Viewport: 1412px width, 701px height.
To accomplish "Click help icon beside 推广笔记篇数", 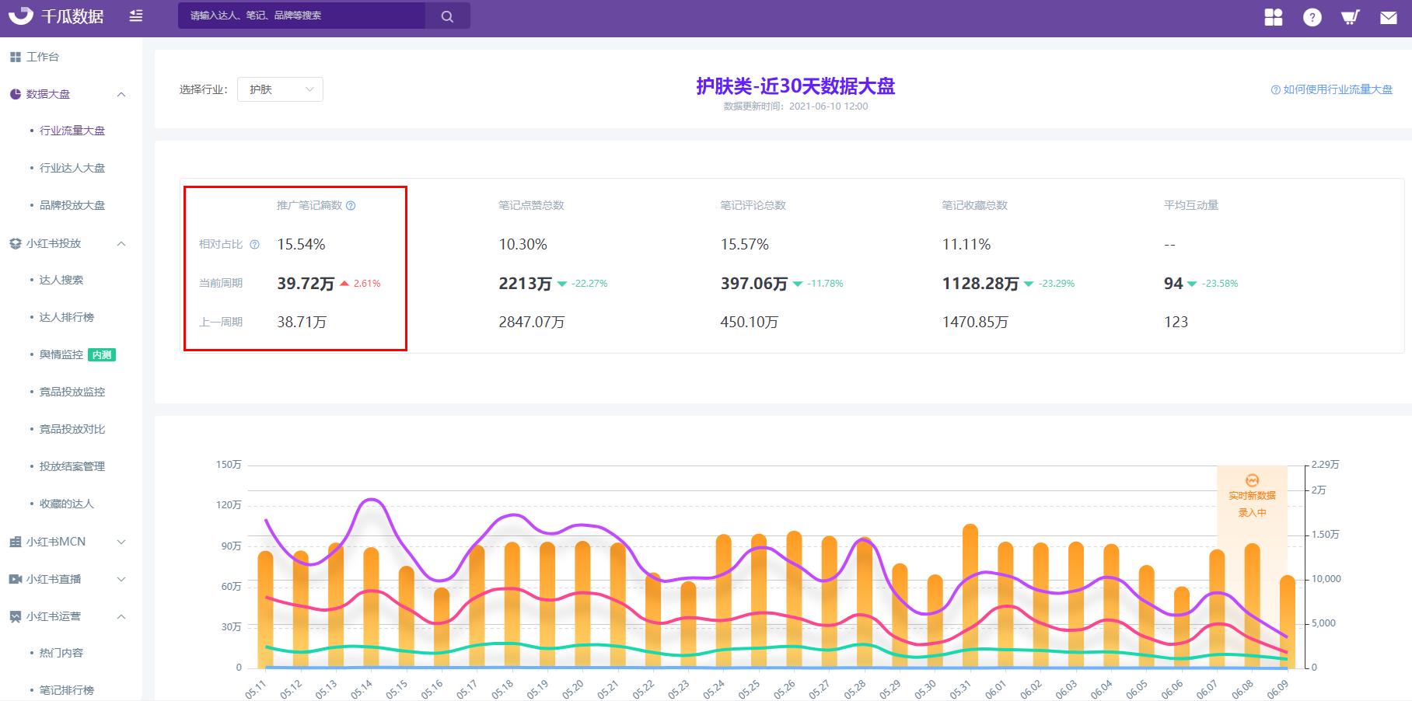I will pyautogui.click(x=351, y=206).
